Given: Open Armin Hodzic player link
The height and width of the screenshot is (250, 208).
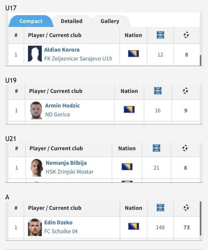Looking at the screenshot, I should point(63,106).
